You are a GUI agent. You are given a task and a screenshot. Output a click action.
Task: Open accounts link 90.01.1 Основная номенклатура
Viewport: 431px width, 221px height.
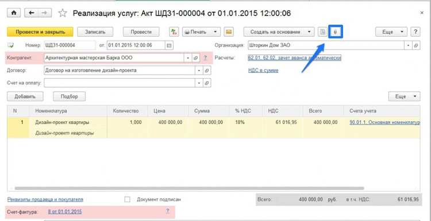(x=384, y=122)
